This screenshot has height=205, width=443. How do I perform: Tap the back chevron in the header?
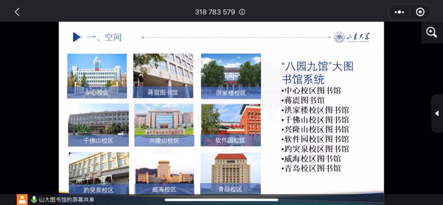click(17, 12)
